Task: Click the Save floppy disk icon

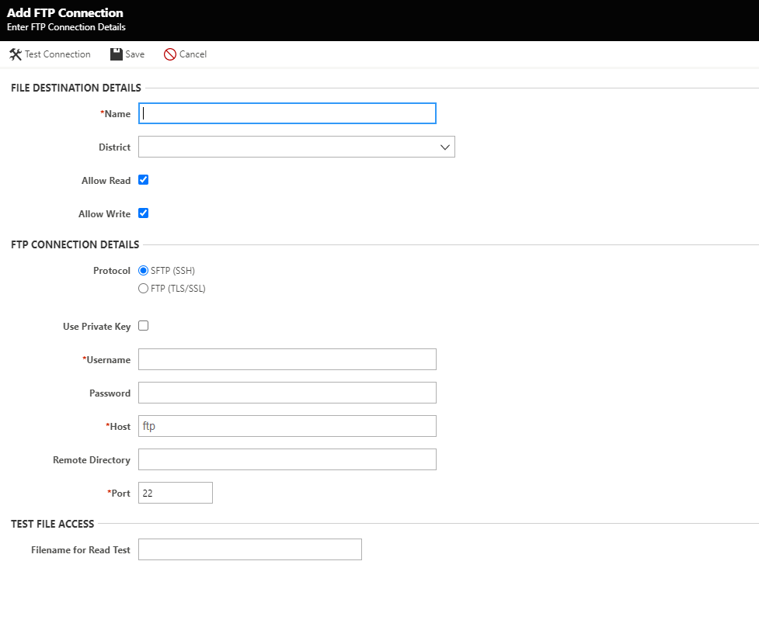Action: tap(117, 54)
